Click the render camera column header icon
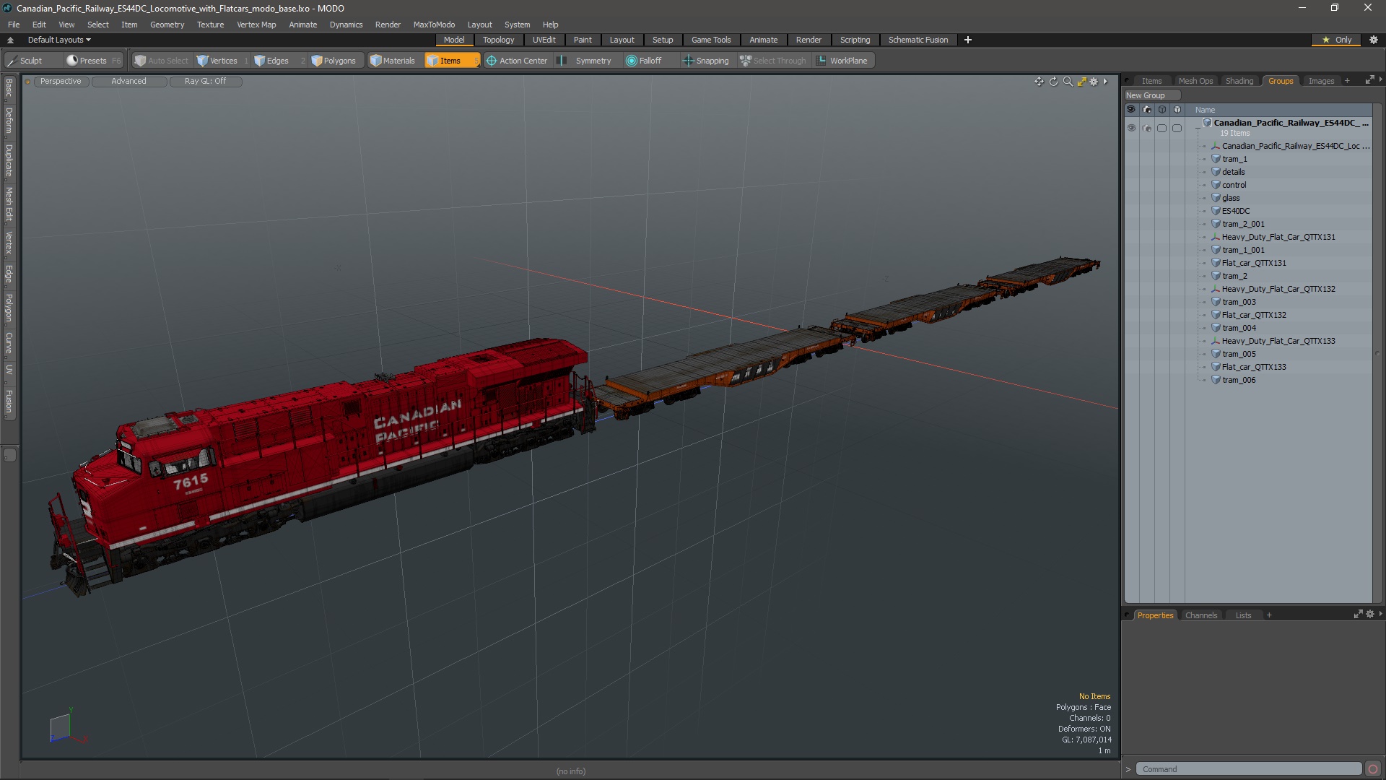 coord(1146,110)
